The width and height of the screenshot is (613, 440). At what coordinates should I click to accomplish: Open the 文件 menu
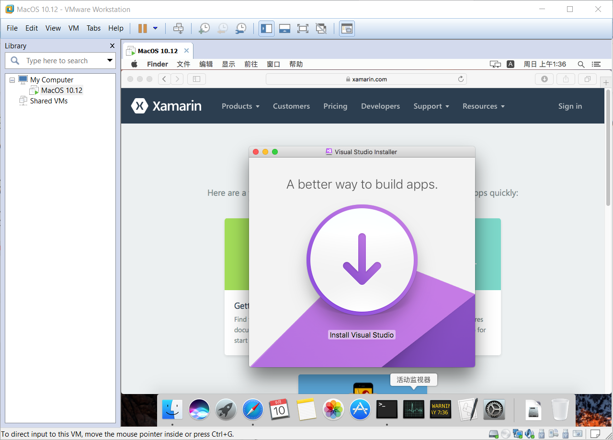(x=183, y=64)
